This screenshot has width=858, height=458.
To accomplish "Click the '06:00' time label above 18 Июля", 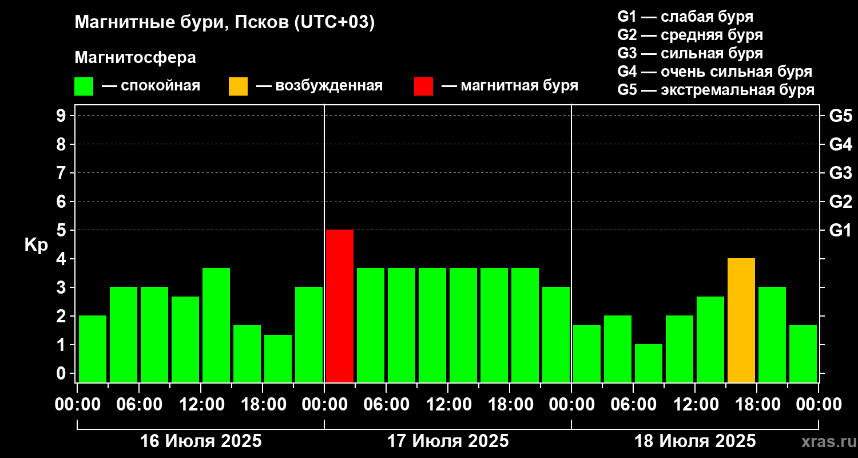I will pos(633,405).
